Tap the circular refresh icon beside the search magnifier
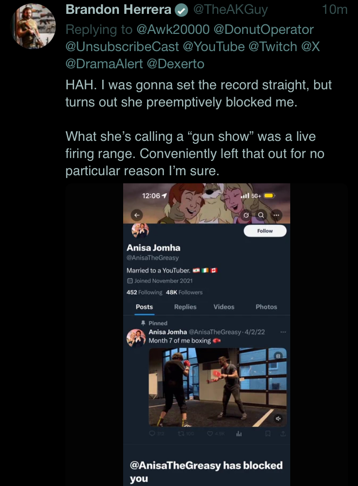358x486 pixels. (x=246, y=215)
